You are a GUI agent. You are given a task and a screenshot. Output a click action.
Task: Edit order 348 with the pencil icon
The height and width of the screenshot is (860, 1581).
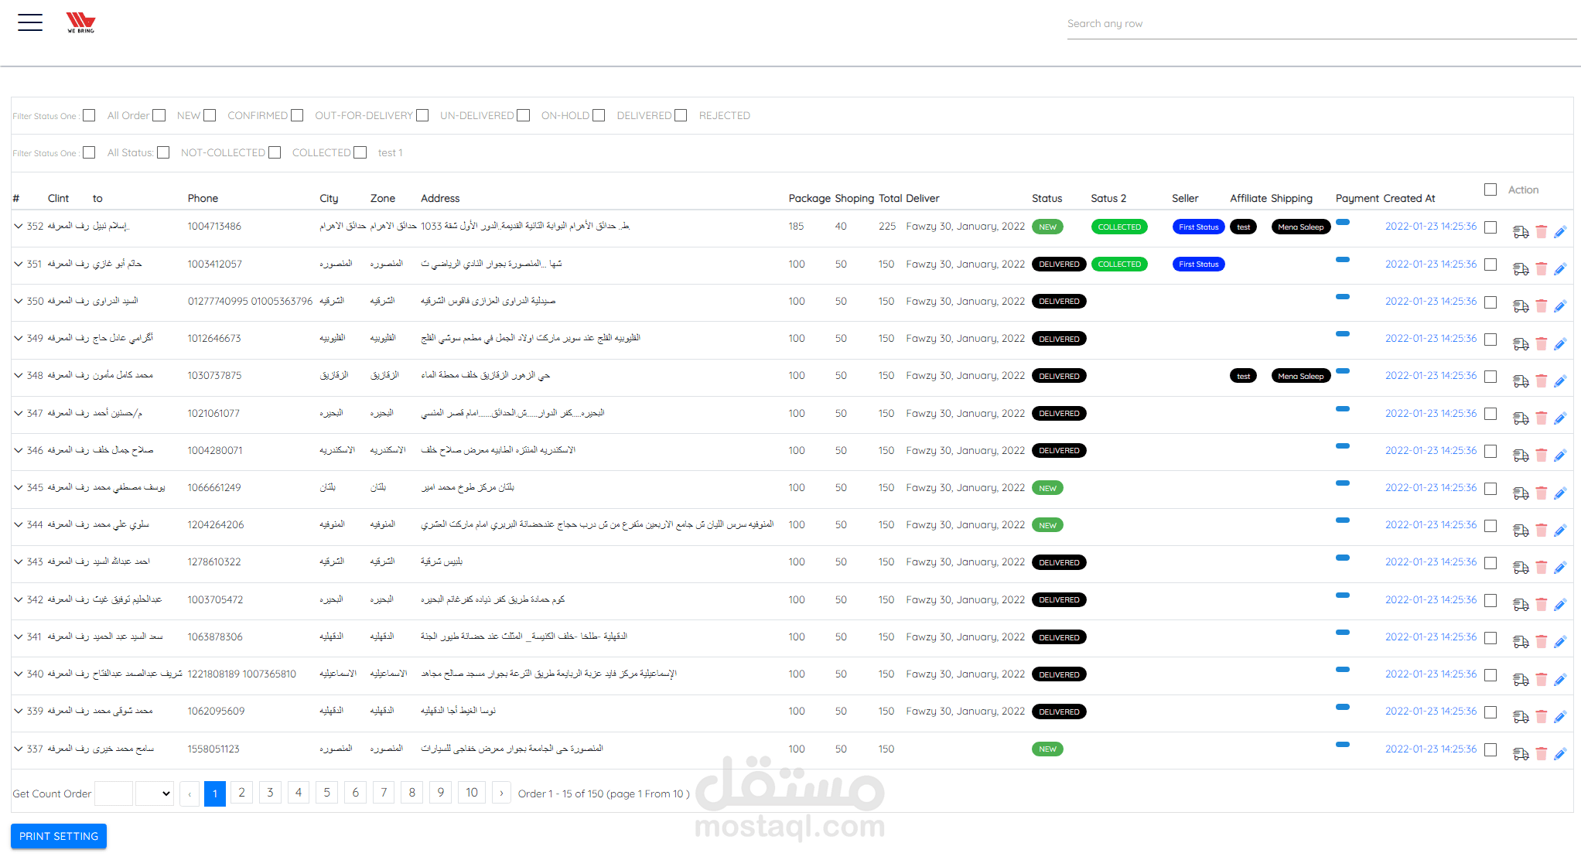(x=1560, y=381)
